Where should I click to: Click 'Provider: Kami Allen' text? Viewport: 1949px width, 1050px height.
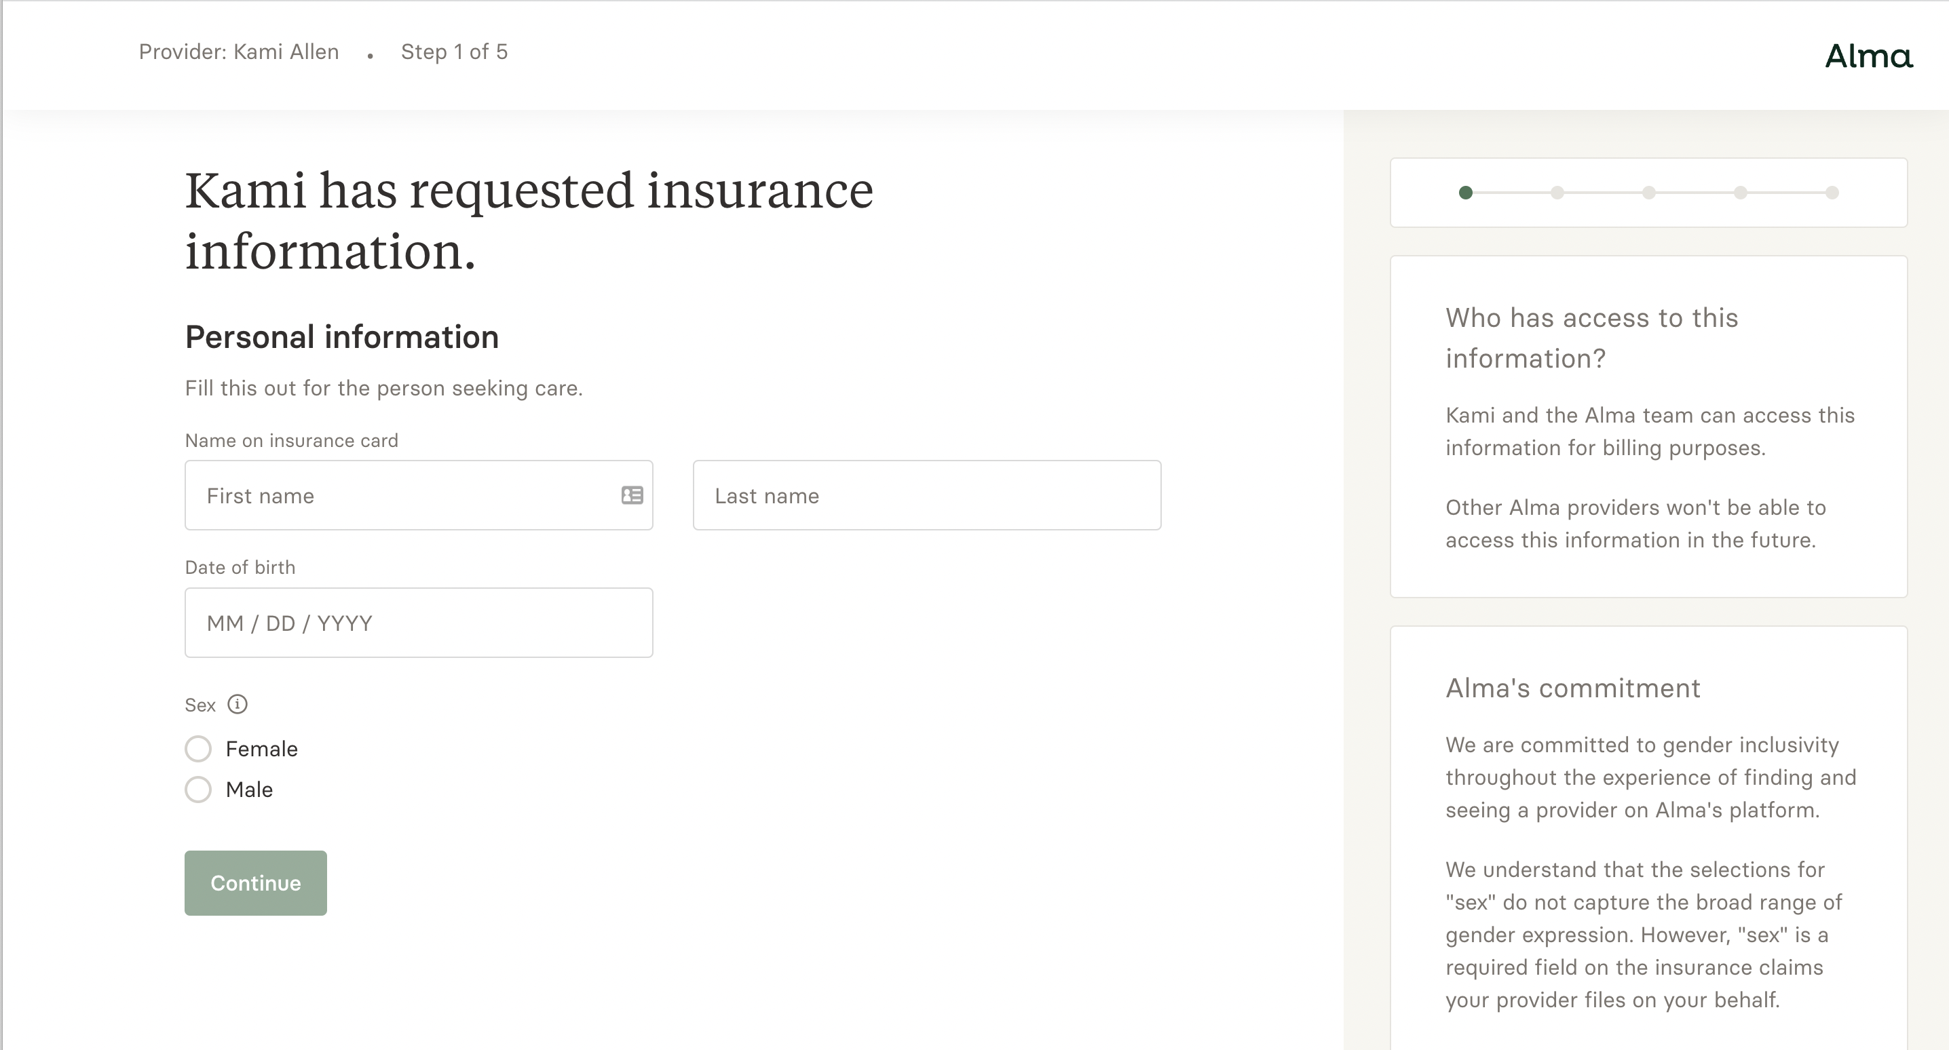pos(239,52)
